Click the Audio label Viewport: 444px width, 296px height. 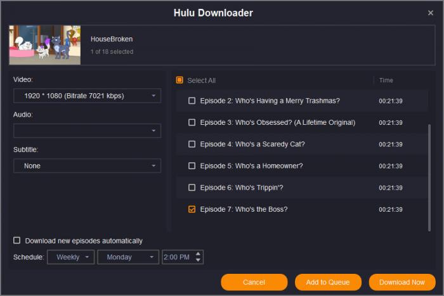pyautogui.click(x=23, y=115)
